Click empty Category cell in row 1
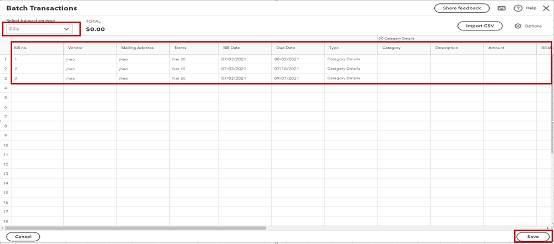The image size is (554, 244). pos(404,59)
